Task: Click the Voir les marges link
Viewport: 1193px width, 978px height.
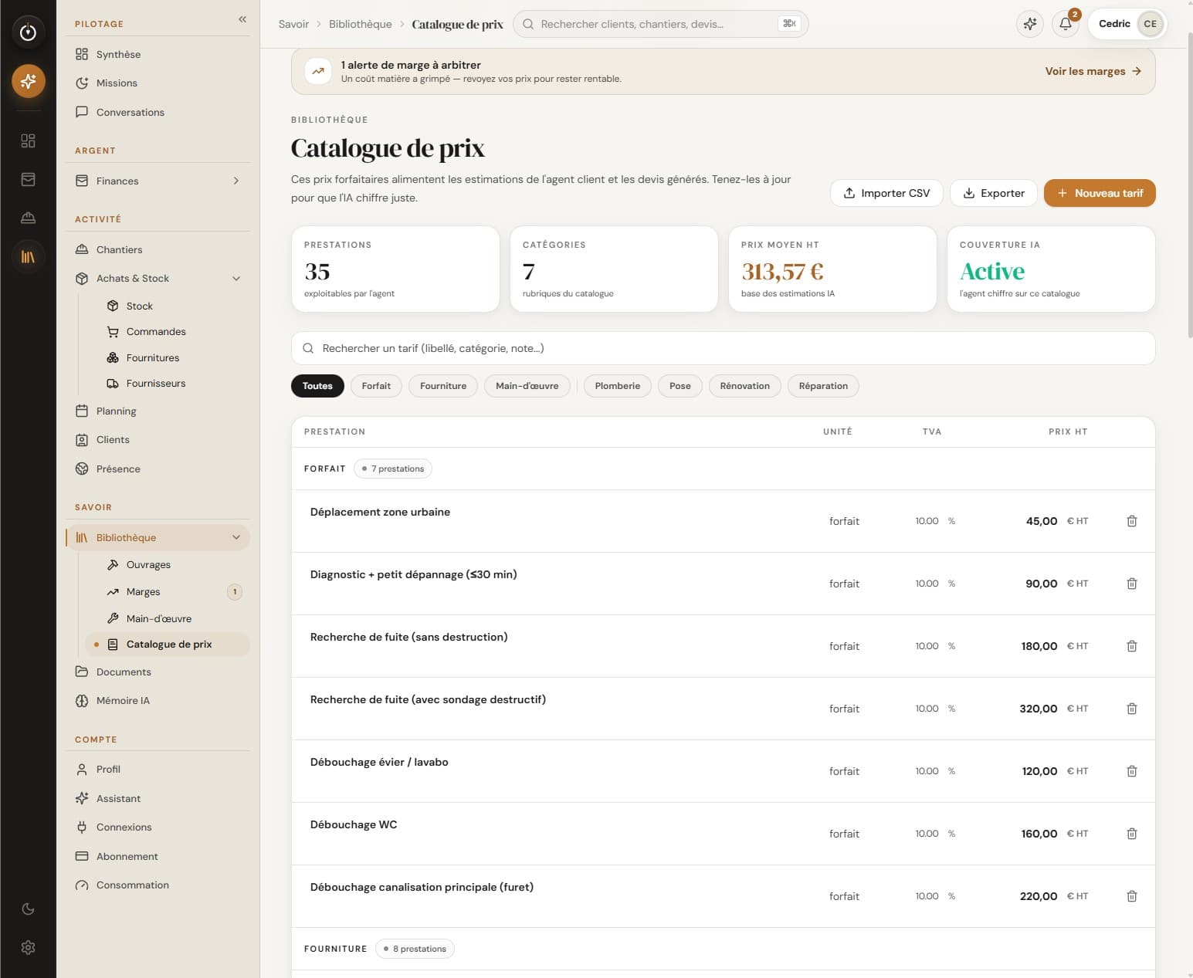Action: coord(1093,71)
